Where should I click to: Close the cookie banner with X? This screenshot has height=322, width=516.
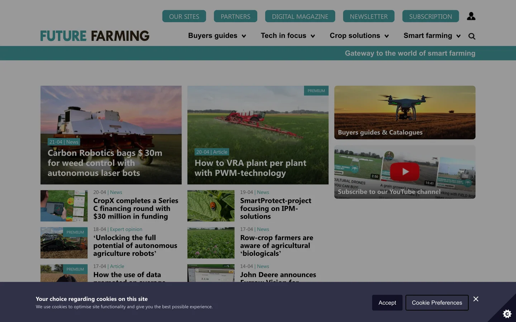(x=476, y=299)
